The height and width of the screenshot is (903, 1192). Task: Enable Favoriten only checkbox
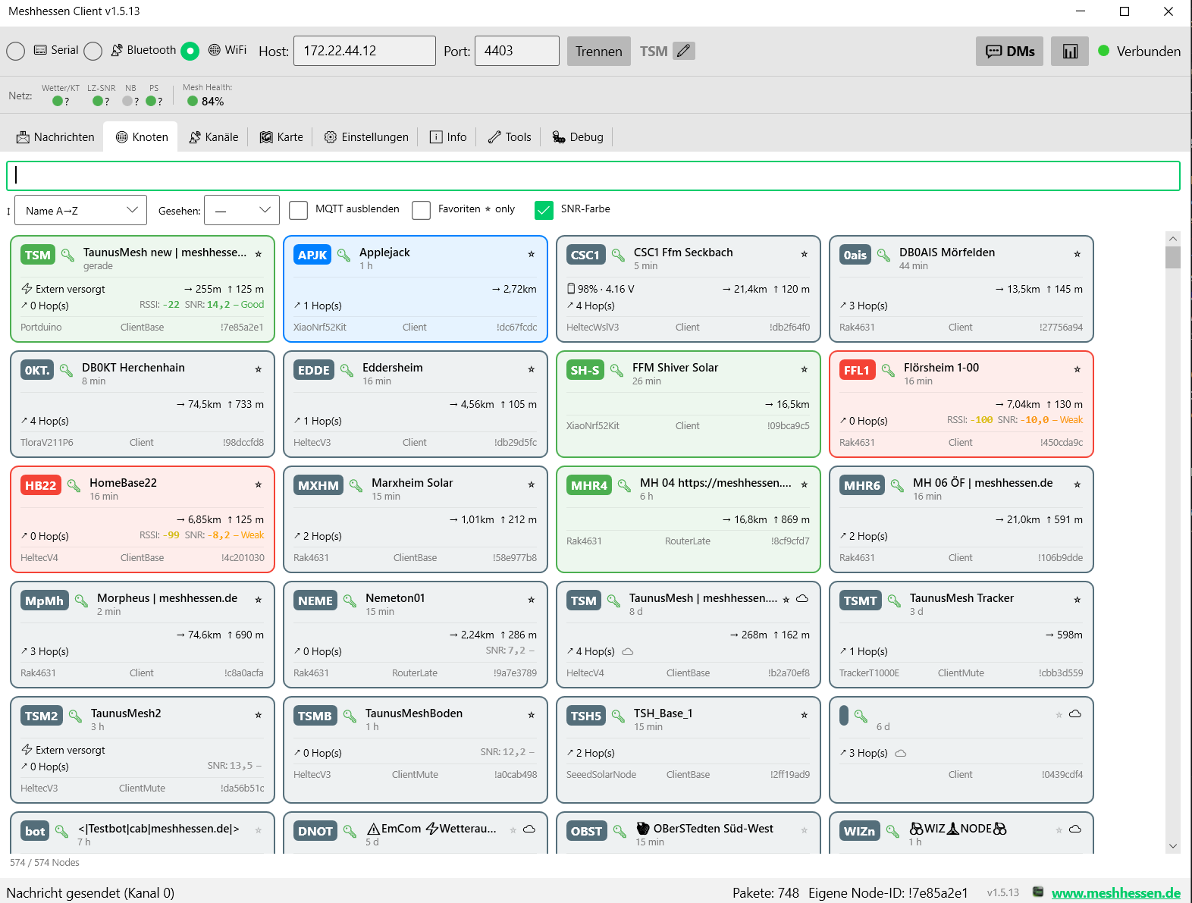point(422,210)
